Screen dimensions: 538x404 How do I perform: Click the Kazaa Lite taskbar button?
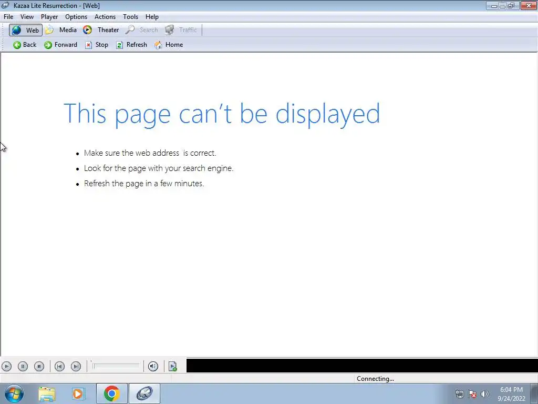coord(144,393)
